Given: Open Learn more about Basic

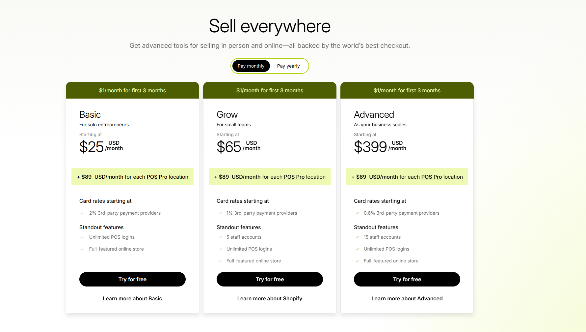Looking at the screenshot, I should (132, 298).
